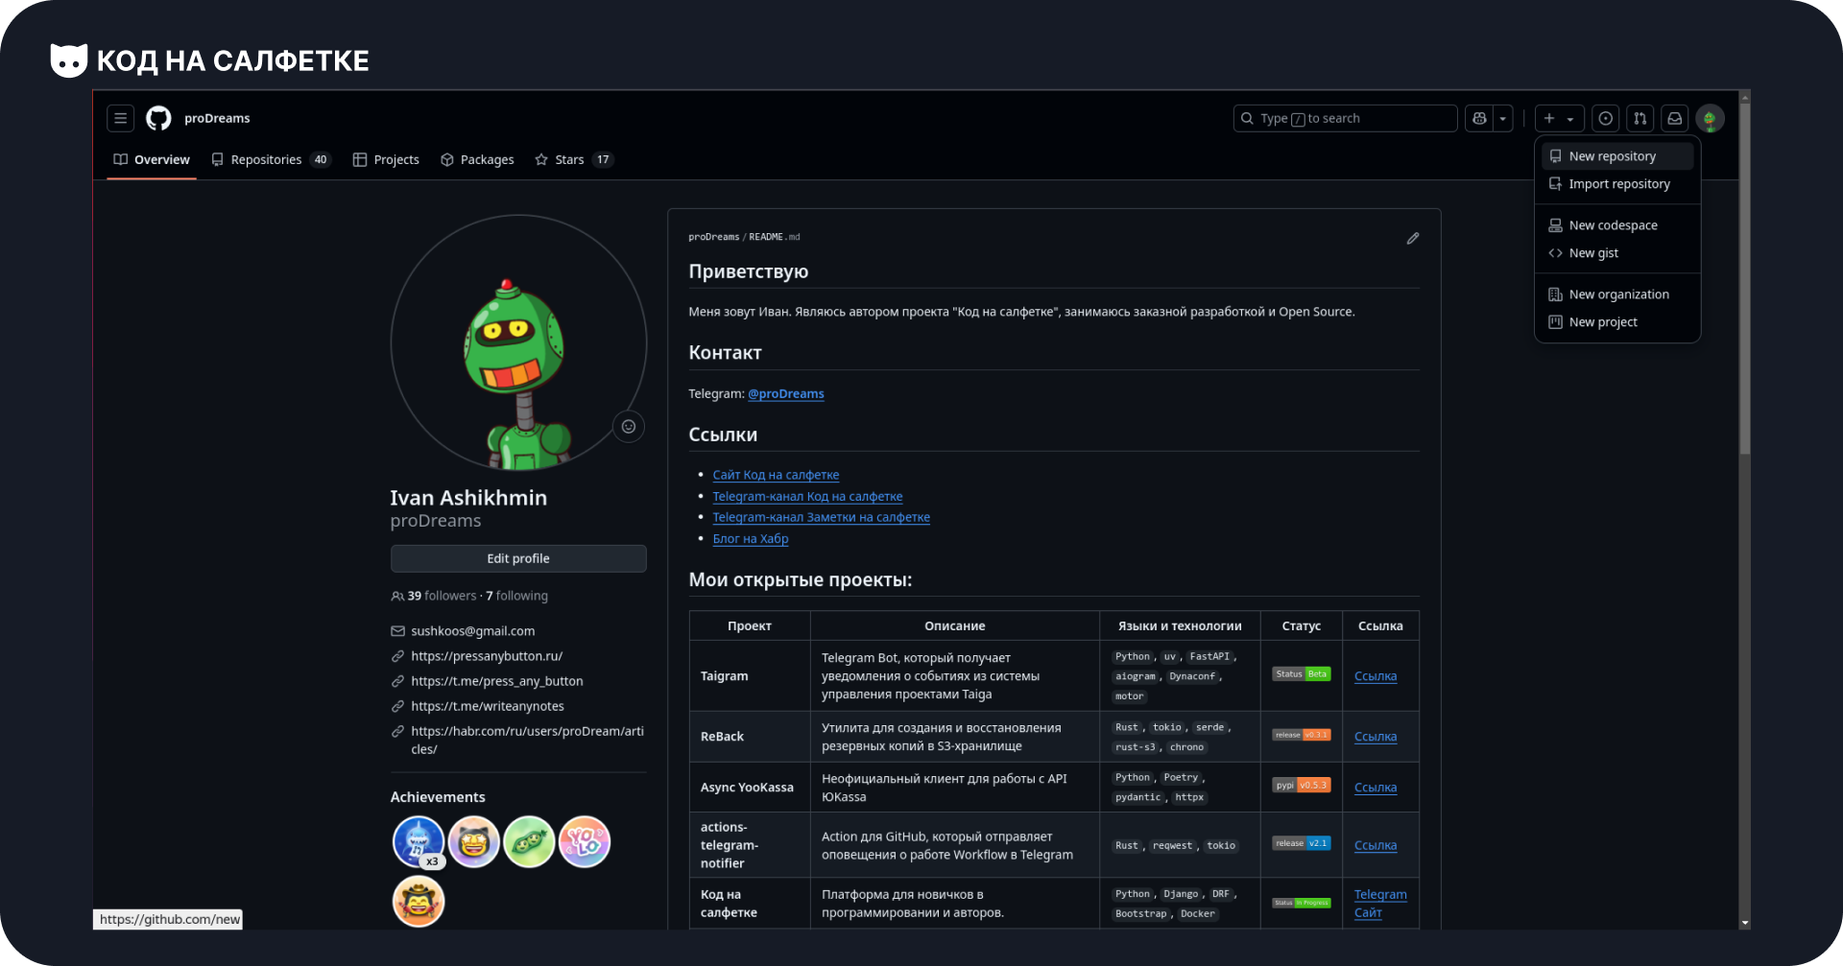The width and height of the screenshot is (1843, 966).
Task: Expand the Copilot dropdown arrow
Action: 1503,118
